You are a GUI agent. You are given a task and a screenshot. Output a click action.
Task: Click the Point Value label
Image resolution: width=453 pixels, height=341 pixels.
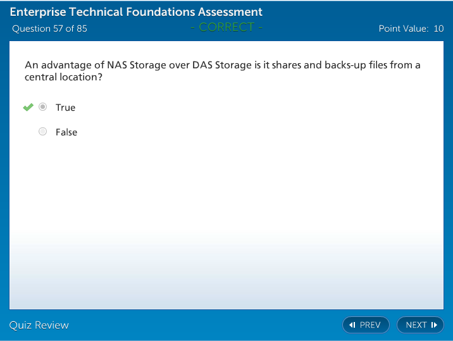(403, 28)
